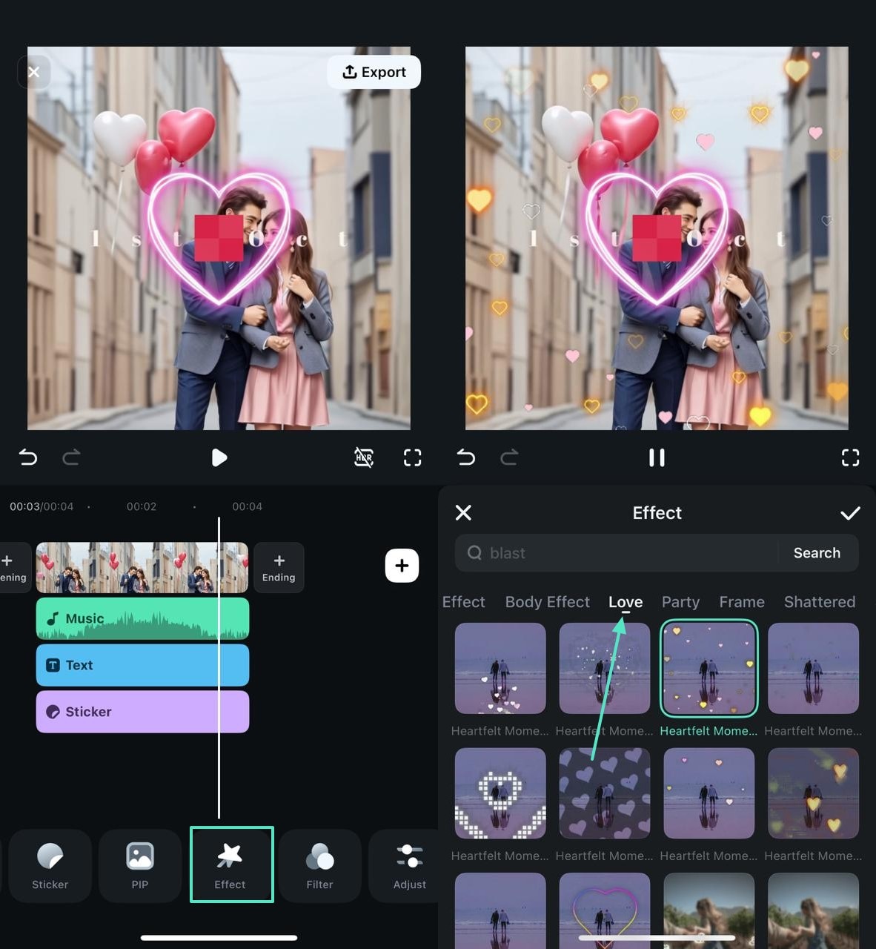Open the Filter tool
The width and height of the screenshot is (876, 949).
(319, 865)
